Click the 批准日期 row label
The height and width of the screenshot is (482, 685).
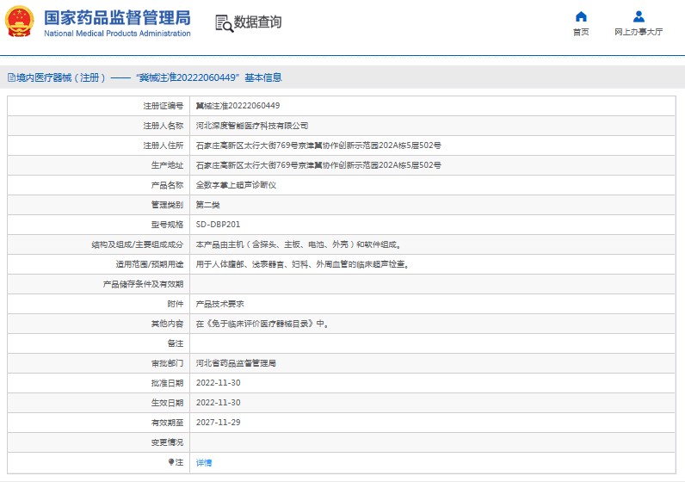[167, 383]
